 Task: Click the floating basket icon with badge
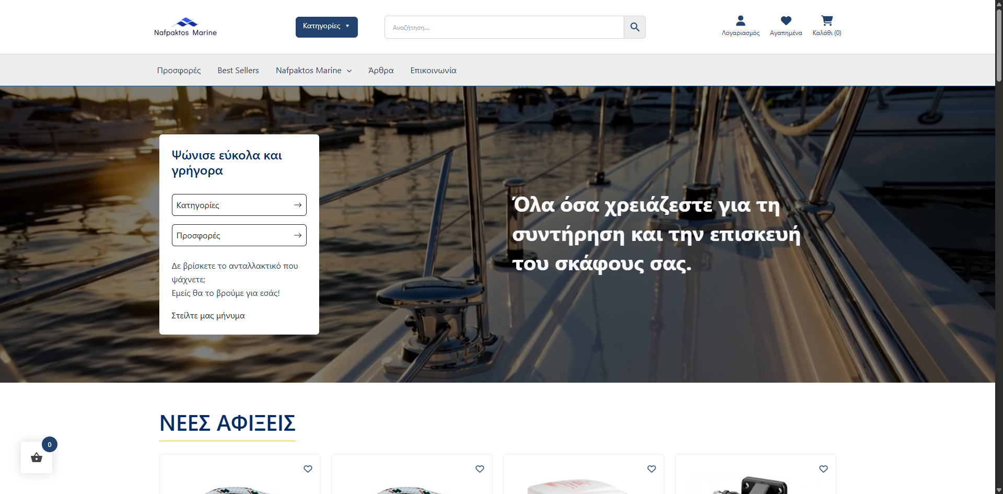click(37, 457)
